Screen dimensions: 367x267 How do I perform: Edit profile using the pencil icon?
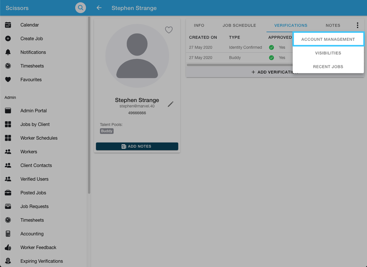click(171, 104)
